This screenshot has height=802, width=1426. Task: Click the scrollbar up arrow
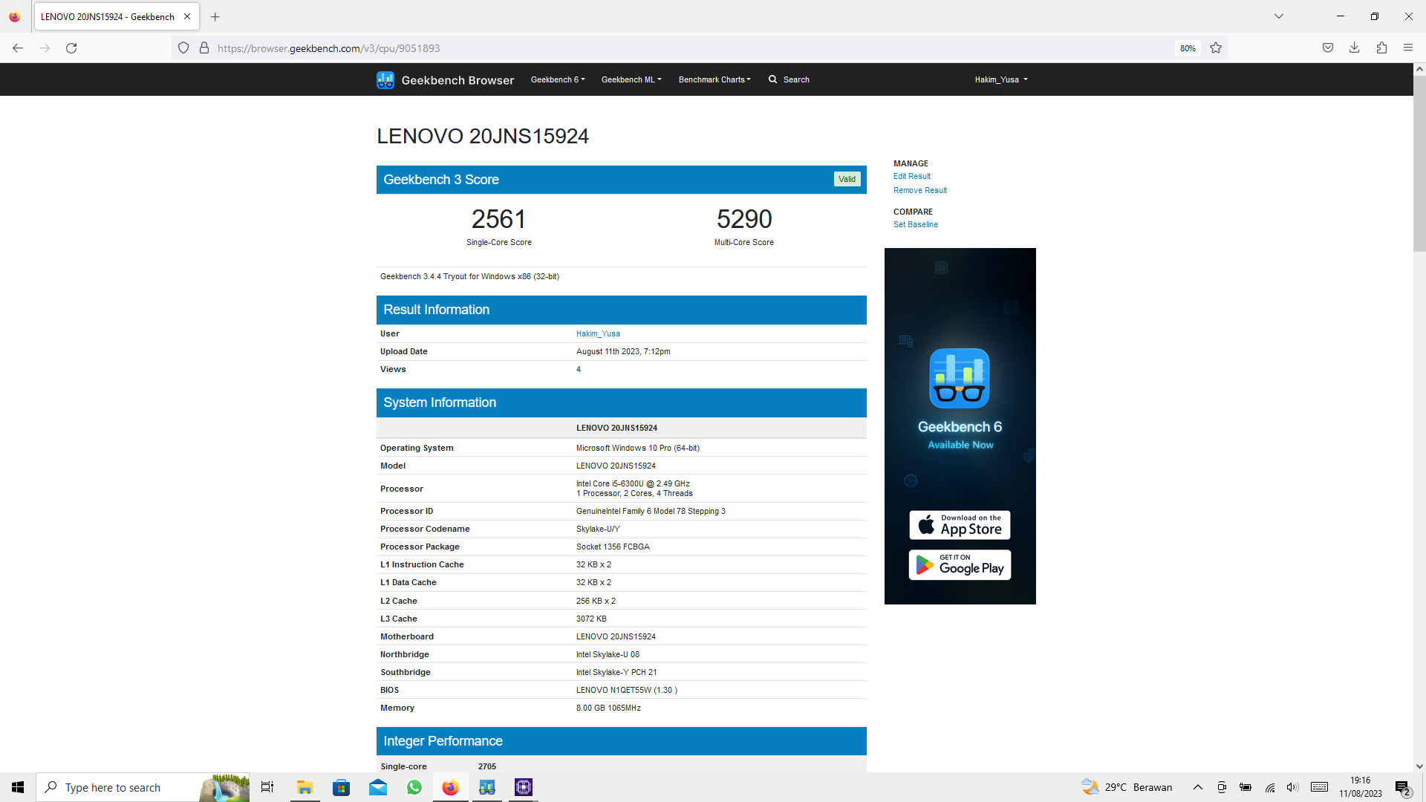coord(1419,69)
